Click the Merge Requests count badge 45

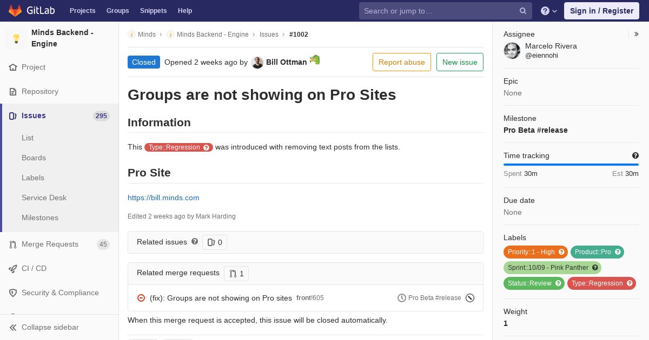click(x=103, y=244)
